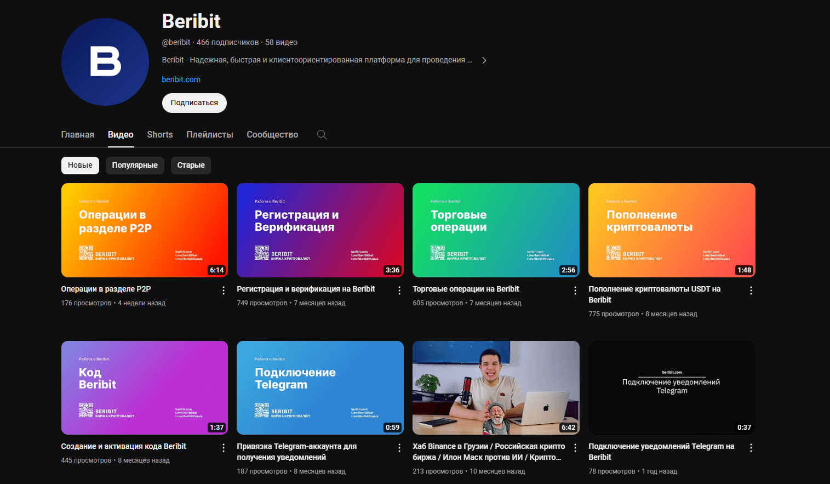Open title Подключение уведомлений Telegram на Beribit
Image resolution: width=830 pixels, height=484 pixels.
tap(661, 452)
